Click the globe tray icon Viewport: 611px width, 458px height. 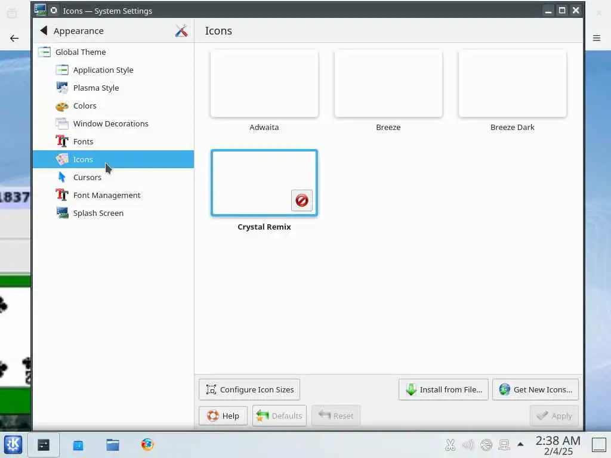[486, 445]
